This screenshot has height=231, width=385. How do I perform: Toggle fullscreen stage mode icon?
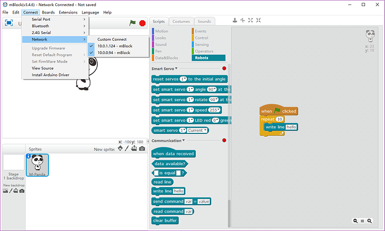click(x=9, y=23)
